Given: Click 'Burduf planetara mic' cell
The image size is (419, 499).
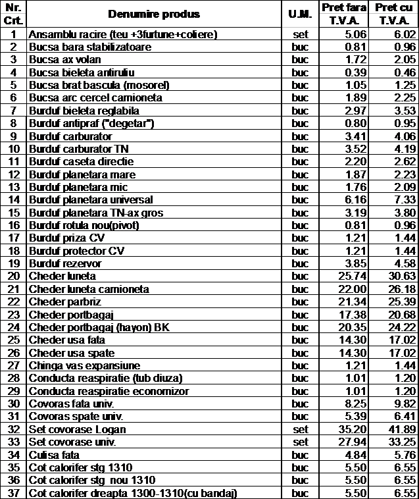Looking at the screenshot, I should 154,187.
